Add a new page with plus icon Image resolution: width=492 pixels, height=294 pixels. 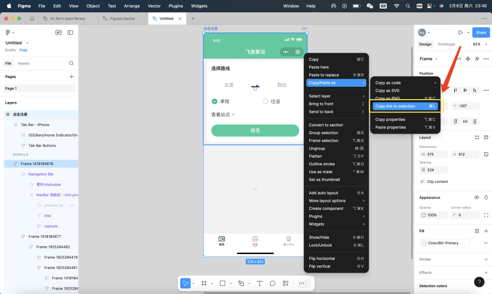[72, 77]
